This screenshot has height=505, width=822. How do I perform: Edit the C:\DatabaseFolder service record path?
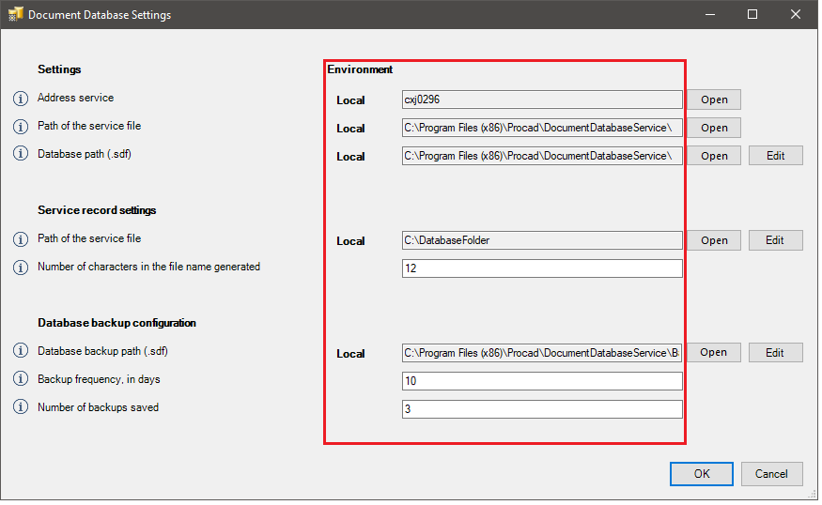[x=775, y=240]
